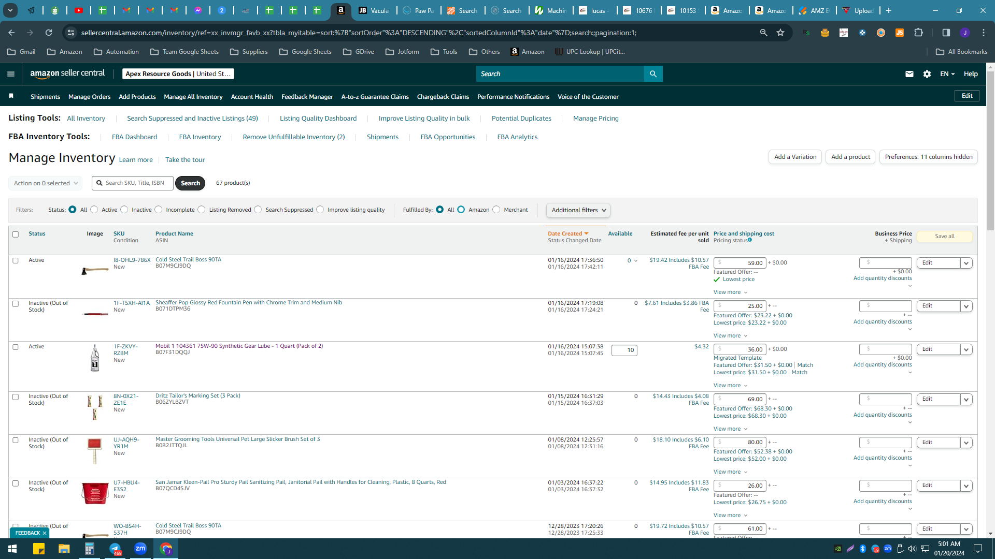Check the row for Sheaffer Pop Fountain Pen
The image size is (995, 559).
16,304
